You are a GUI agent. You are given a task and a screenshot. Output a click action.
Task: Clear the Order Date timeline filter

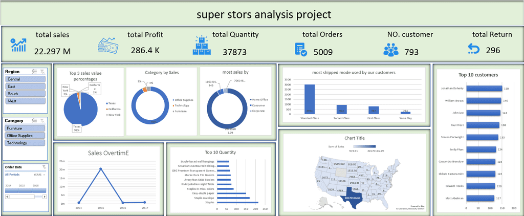click(44, 167)
